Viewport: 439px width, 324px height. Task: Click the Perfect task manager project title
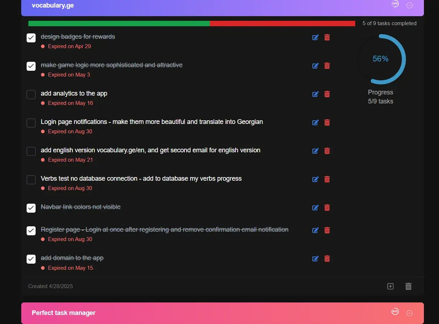click(x=64, y=313)
